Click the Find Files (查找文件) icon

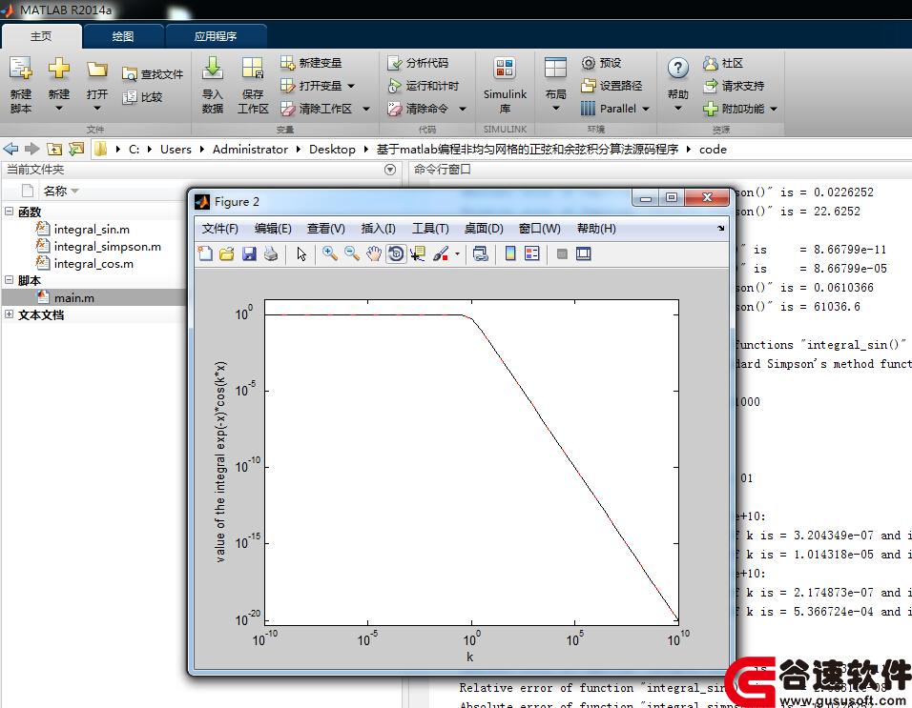129,74
